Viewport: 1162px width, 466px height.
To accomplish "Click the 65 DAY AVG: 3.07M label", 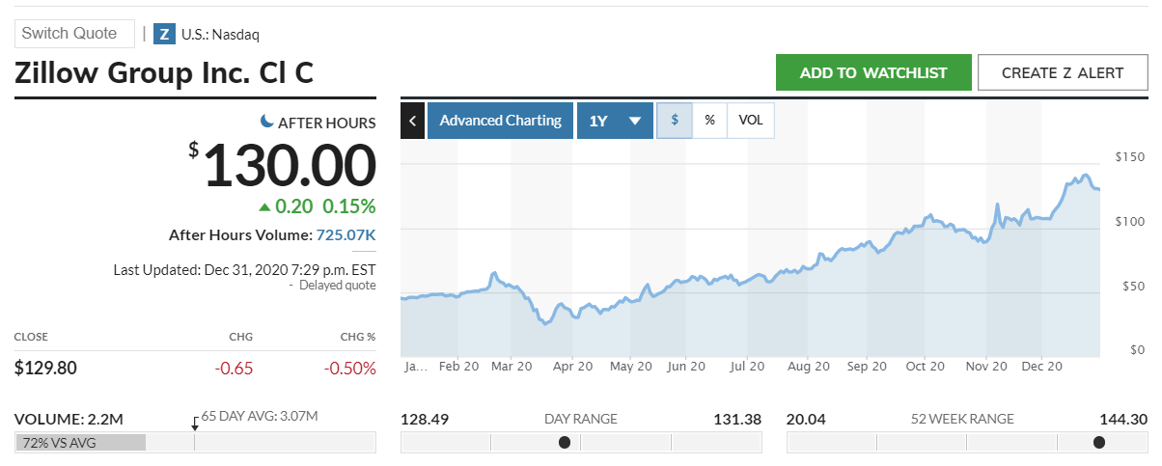I will click(x=260, y=416).
